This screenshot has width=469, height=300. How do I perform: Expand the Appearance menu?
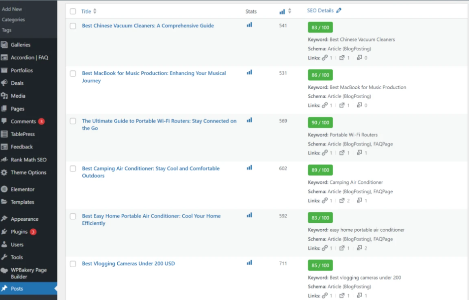(x=25, y=219)
